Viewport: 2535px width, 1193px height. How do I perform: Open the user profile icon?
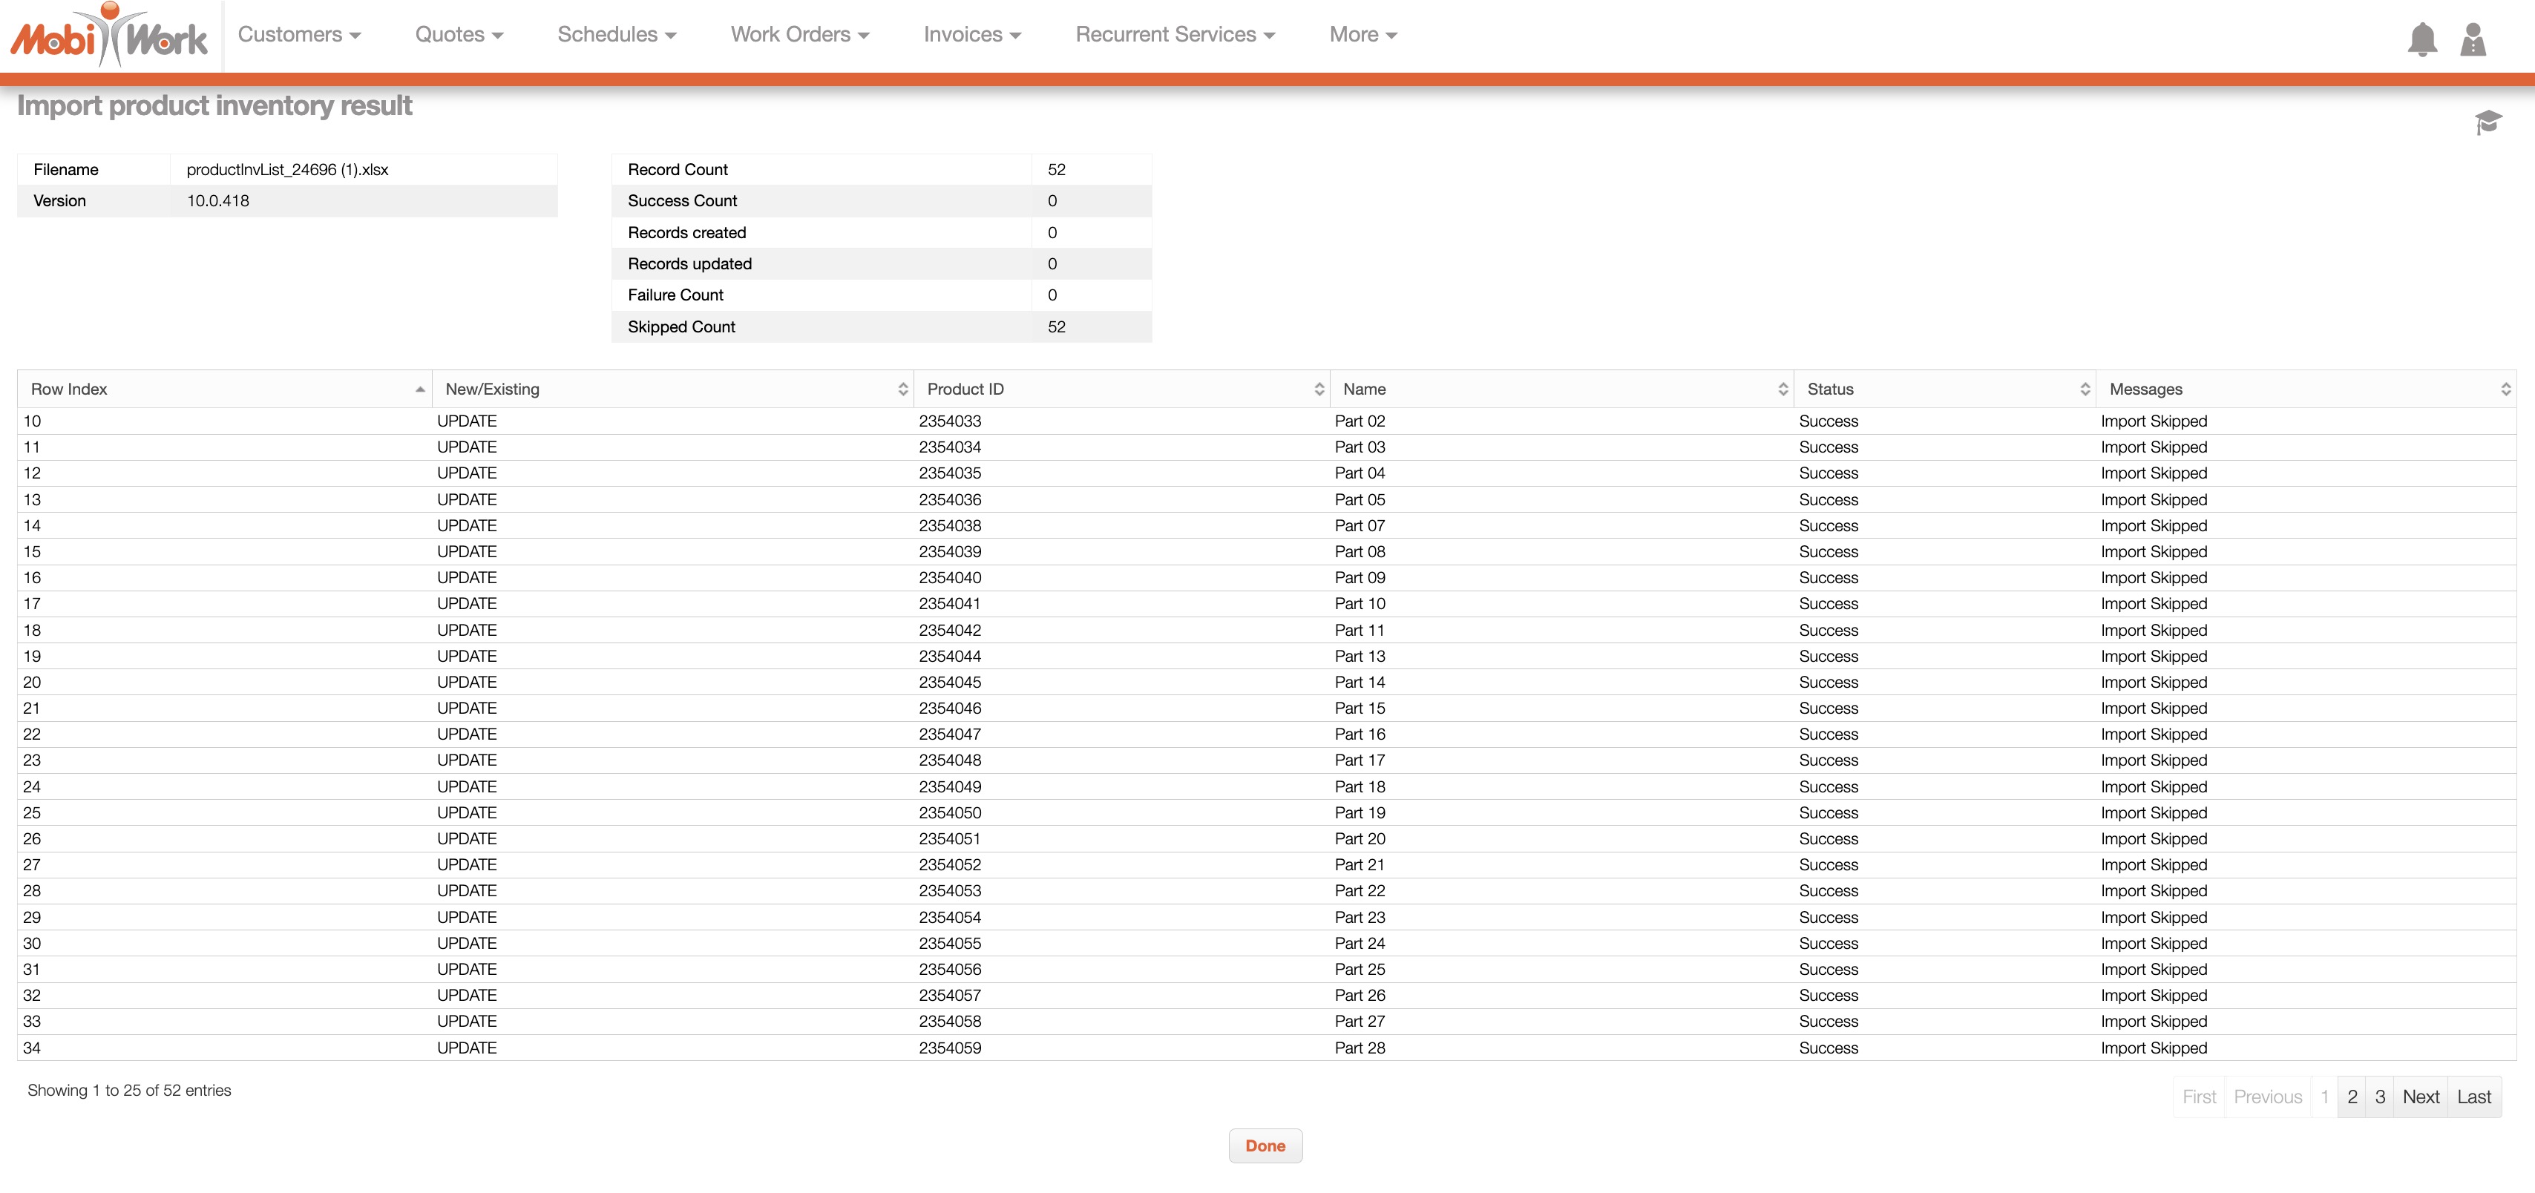pos(2473,39)
